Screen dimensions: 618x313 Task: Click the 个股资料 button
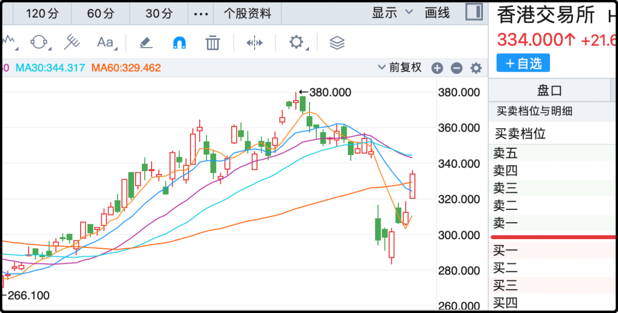tap(247, 13)
